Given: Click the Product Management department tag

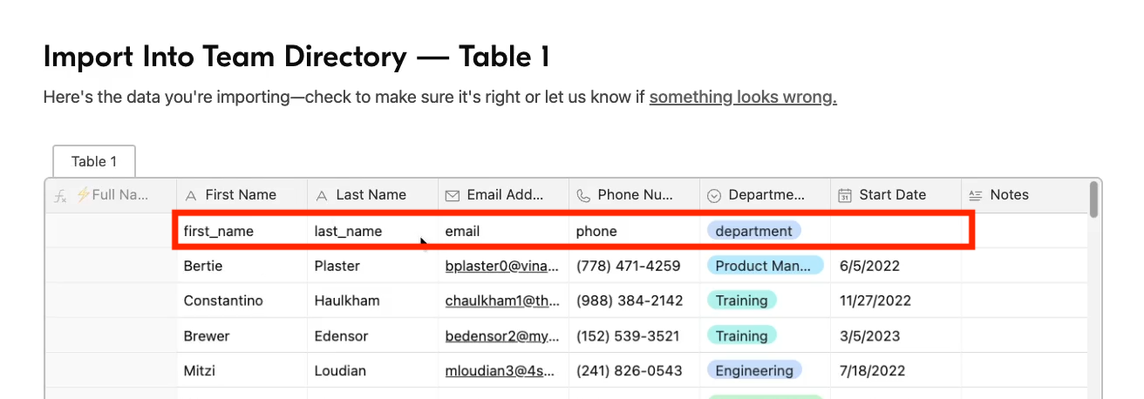Looking at the screenshot, I should pyautogui.click(x=765, y=266).
